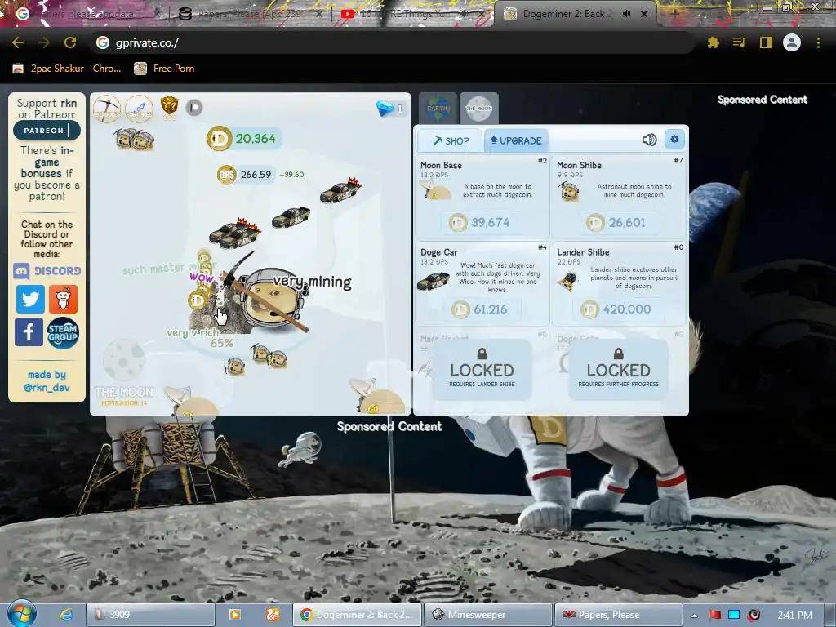836x627 pixels.
Task: Click the 20,364 dogecoin balance
Action: (x=256, y=139)
